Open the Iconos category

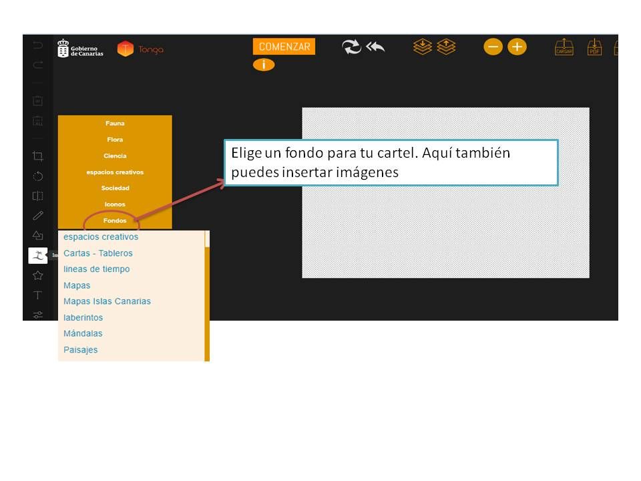[115, 204]
